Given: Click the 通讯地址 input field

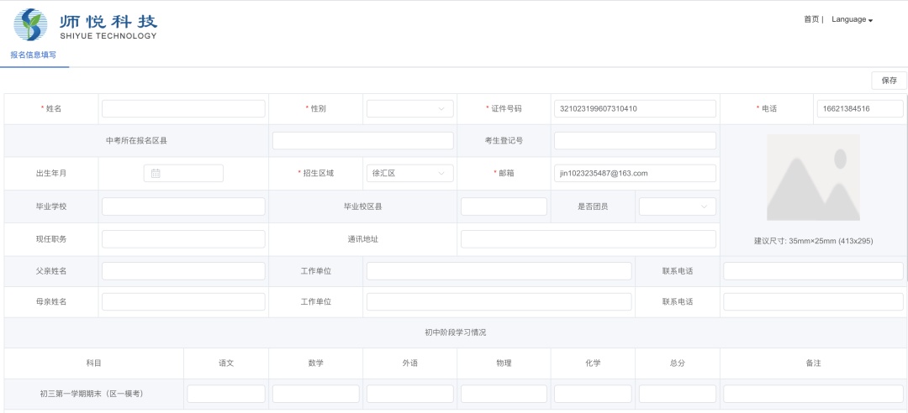Looking at the screenshot, I should pos(589,239).
